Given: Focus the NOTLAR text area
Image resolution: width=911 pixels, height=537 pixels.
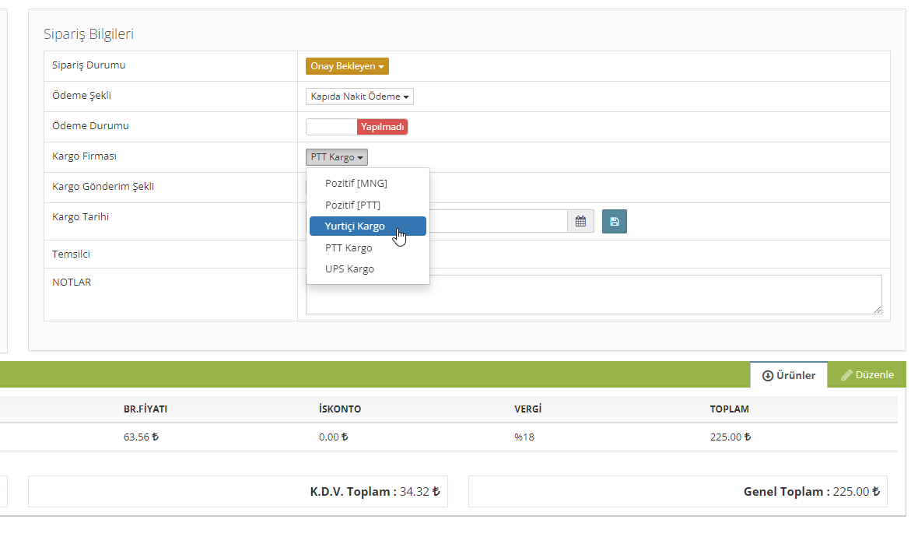Looking at the screenshot, I should point(593,294).
